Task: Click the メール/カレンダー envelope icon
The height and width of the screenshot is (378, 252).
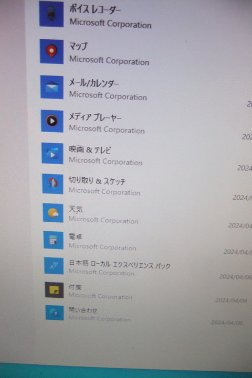Action: tap(52, 87)
